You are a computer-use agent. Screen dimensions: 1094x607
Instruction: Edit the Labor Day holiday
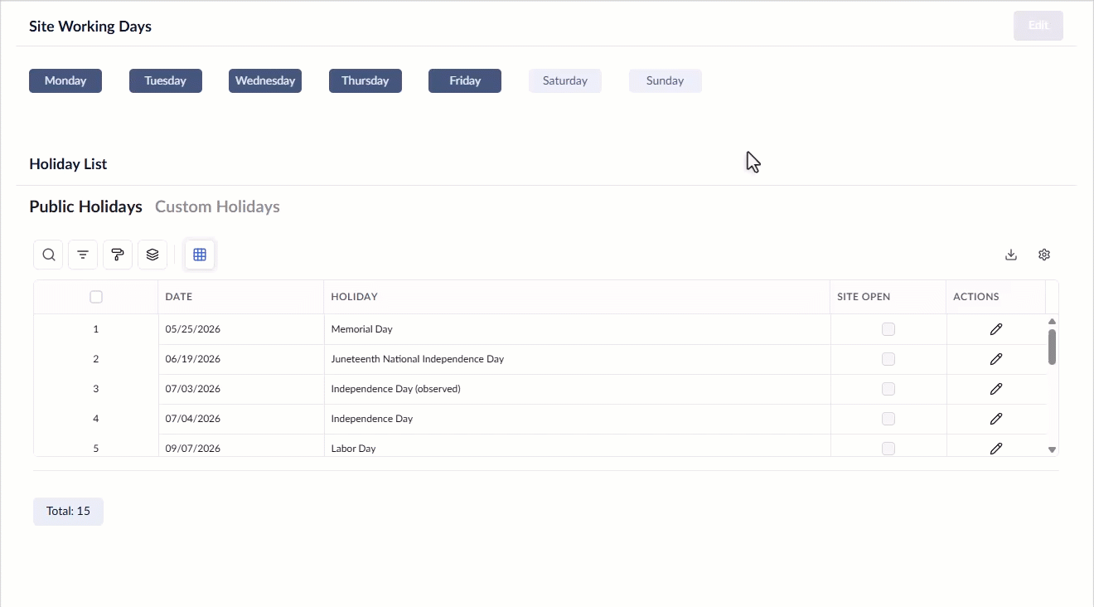[996, 448]
